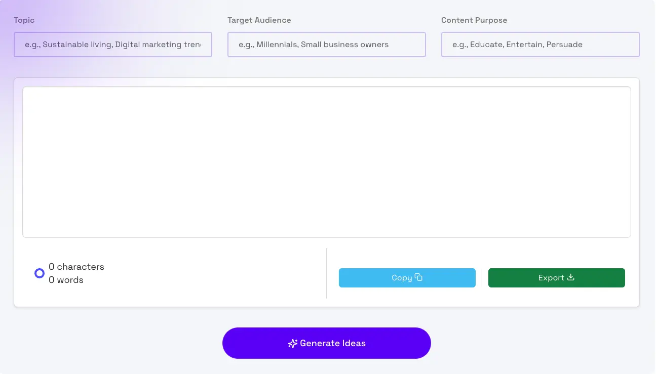Click the "0 characters" text
Screen dimensions: 656x374
[x=76, y=267]
